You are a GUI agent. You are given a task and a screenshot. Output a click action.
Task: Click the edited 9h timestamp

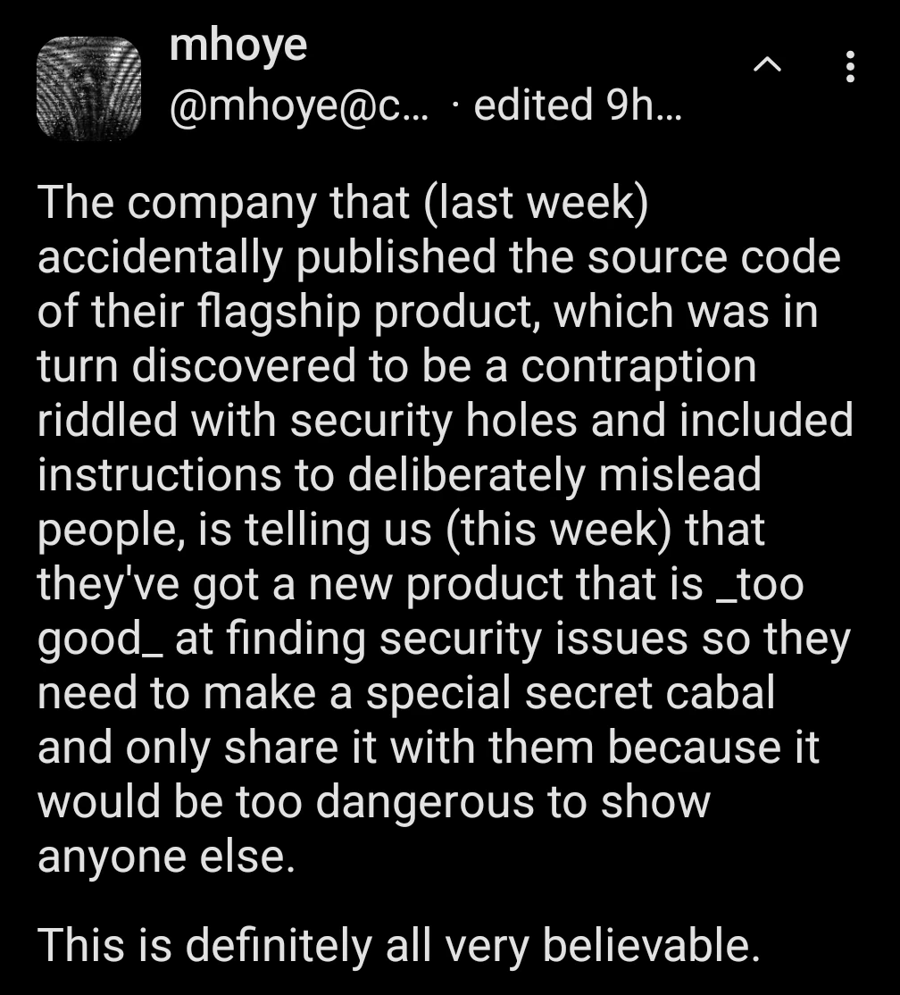point(579,105)
